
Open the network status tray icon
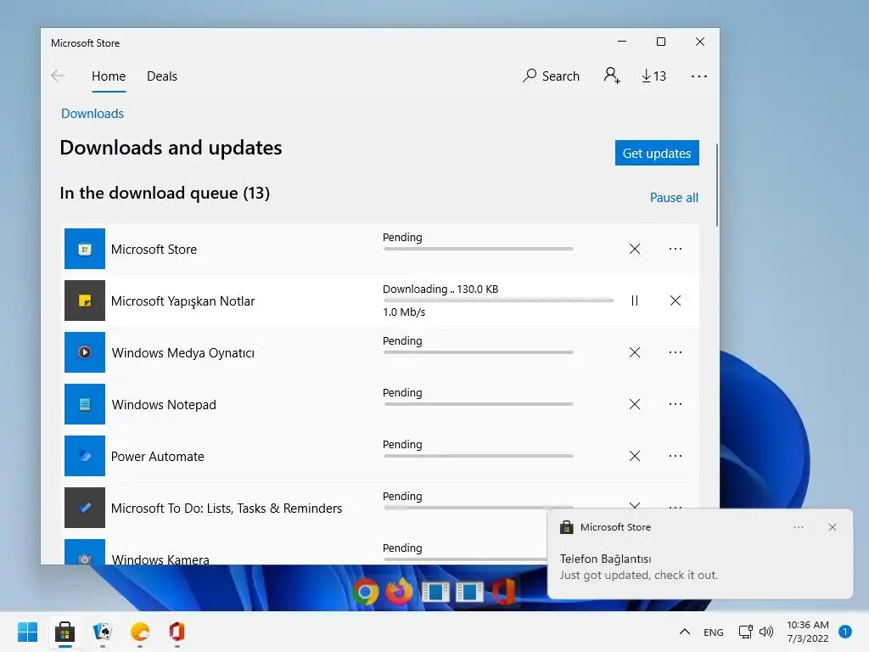745,632
